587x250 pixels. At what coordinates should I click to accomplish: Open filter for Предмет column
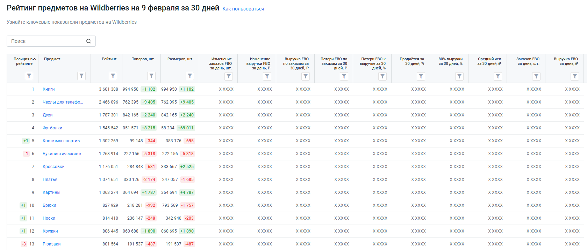click(81, 76)
